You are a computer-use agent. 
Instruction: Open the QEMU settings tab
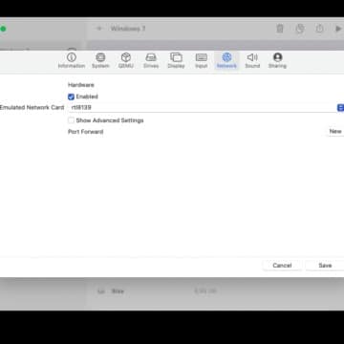(126, 60)
